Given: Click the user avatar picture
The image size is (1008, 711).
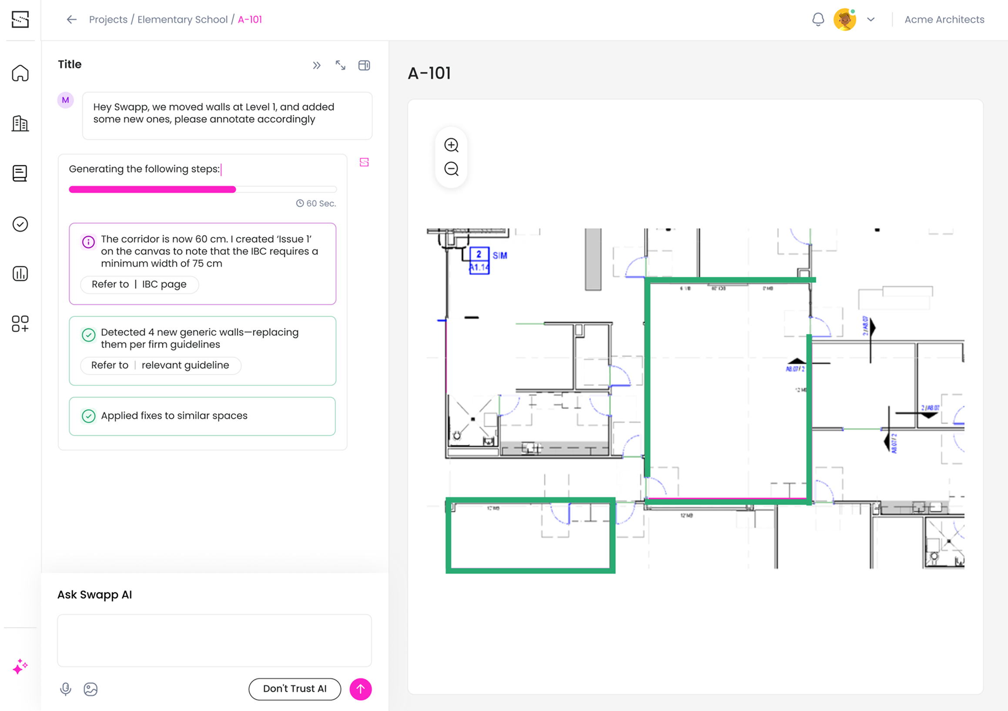Looking at the screenshot, I should pyautogui.click(x=845, y=19).
